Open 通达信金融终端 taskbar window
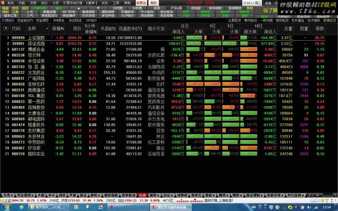The width and height of the screenshot is (338, 211). 171,207
